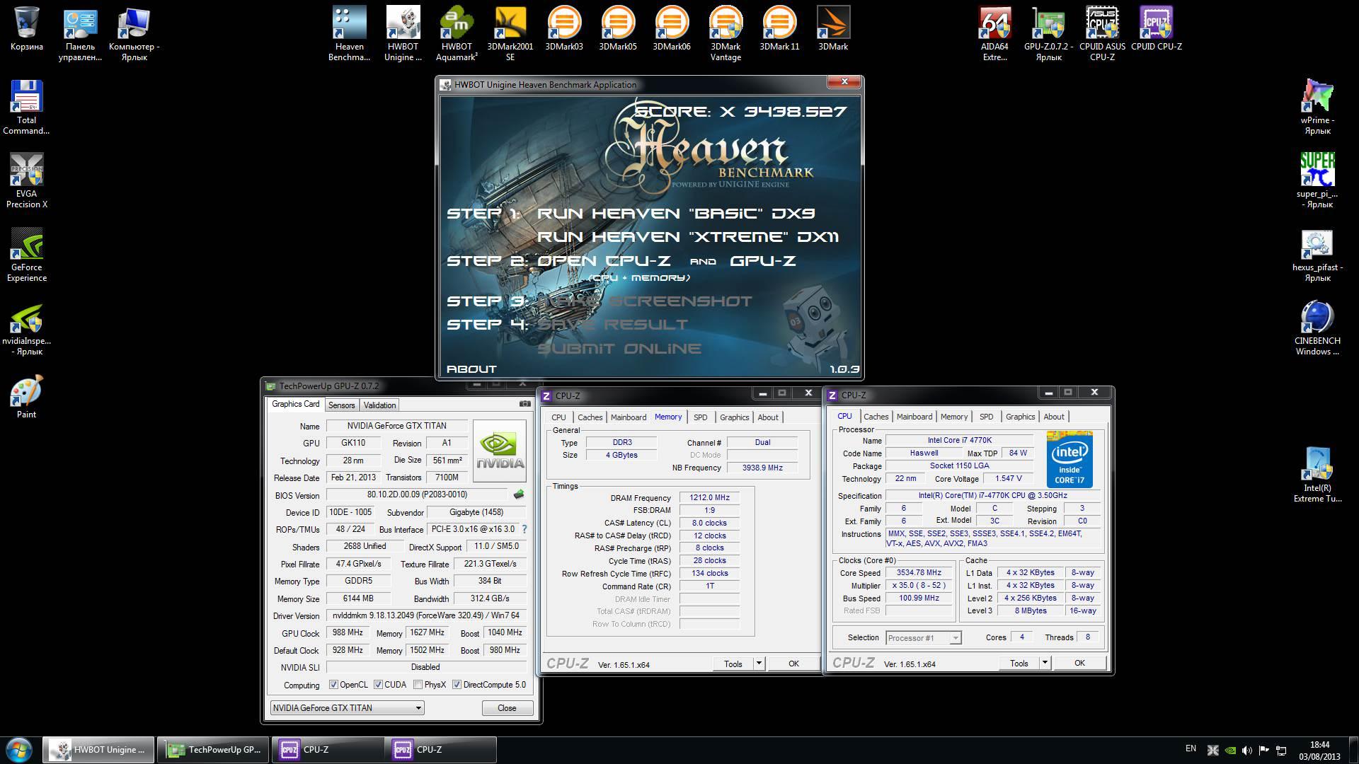The width and height of the screenshot is (1359, 764).
Task: Click About in HWBOT Heaven window
Action: [471, 369]
